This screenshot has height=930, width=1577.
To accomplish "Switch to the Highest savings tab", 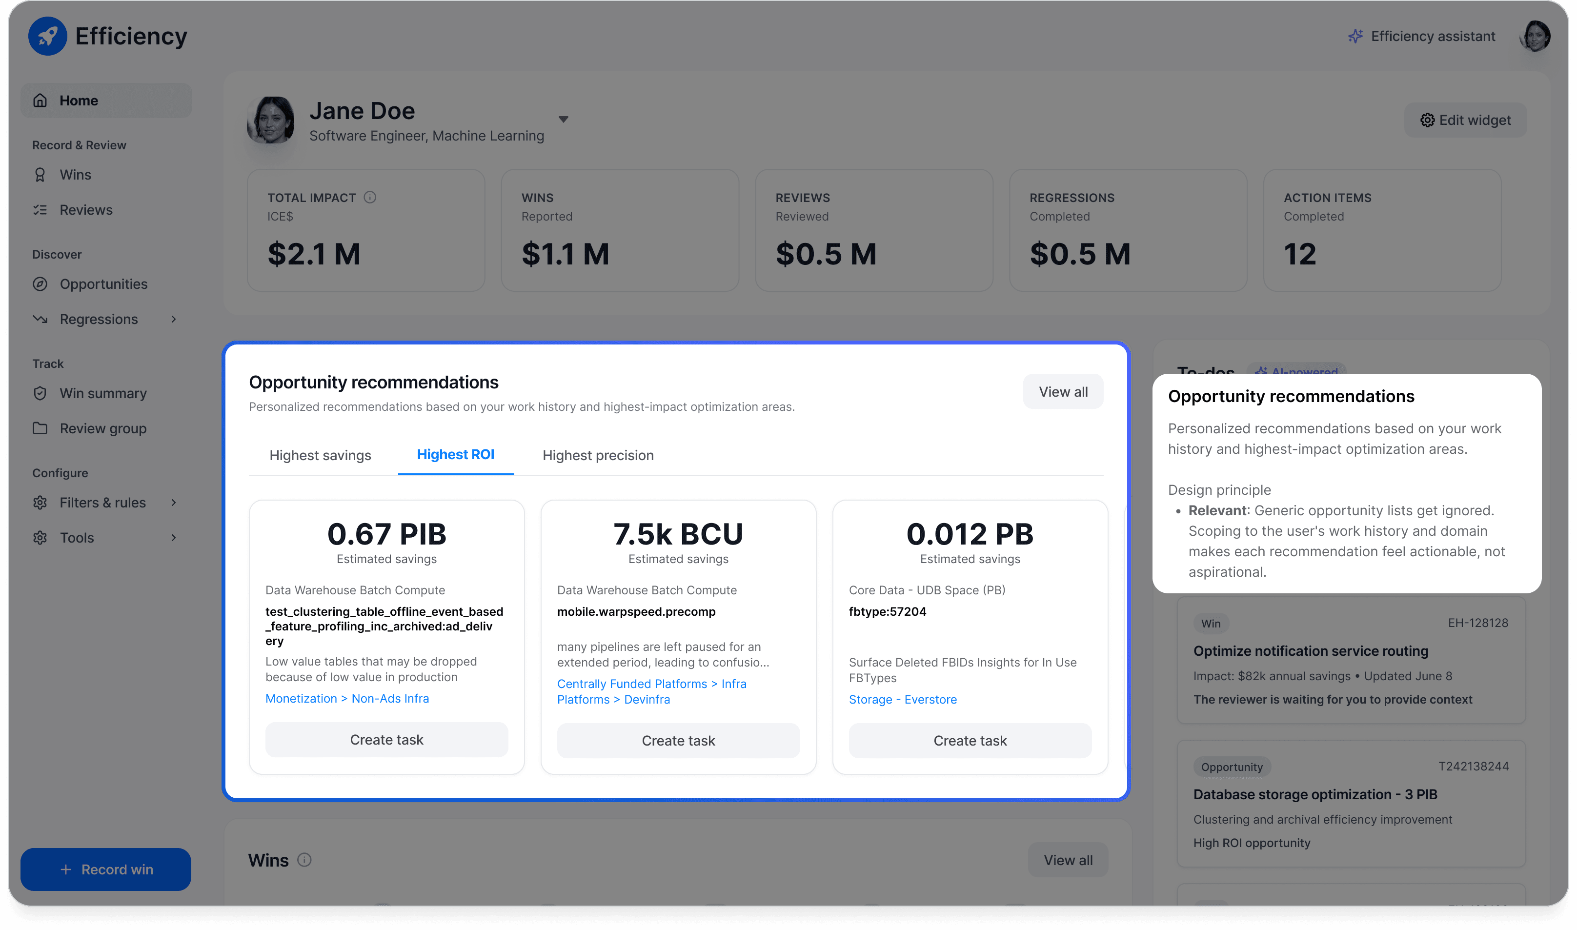I will coord(320,456).
